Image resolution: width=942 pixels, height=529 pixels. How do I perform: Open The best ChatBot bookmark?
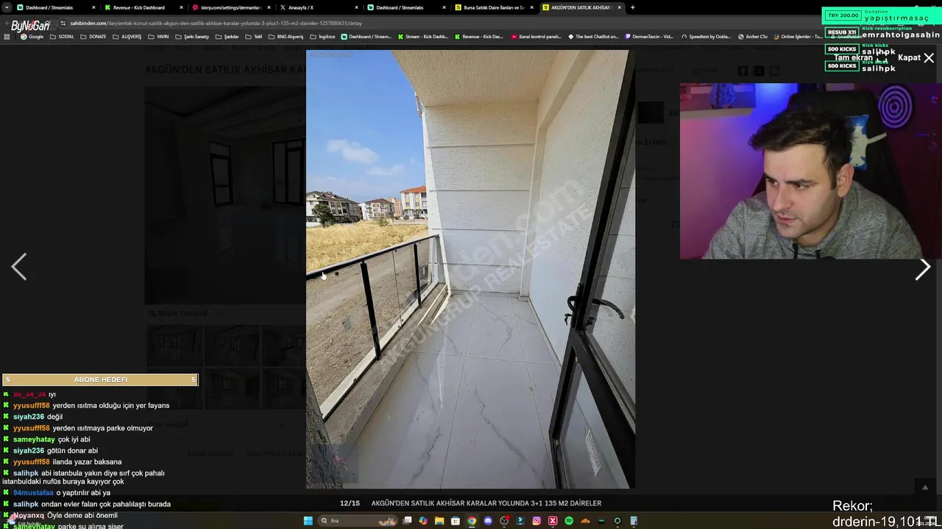(x=593, y=37)
